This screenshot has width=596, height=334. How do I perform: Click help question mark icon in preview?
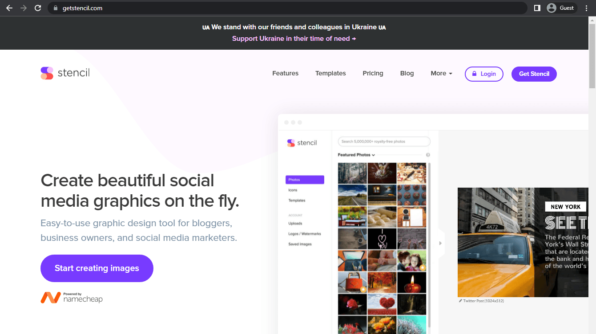tap(428, 155)
